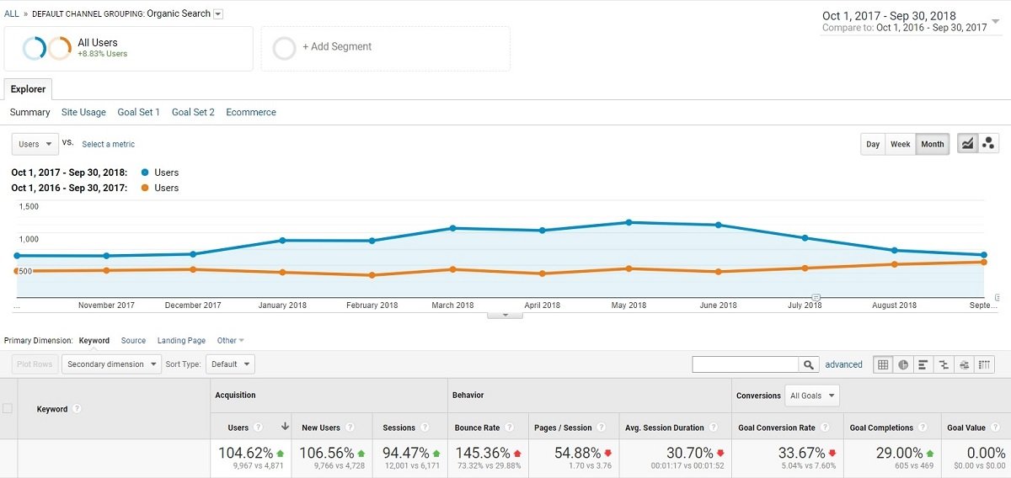Click the table search magnifier icon

[x=809, y=364]
